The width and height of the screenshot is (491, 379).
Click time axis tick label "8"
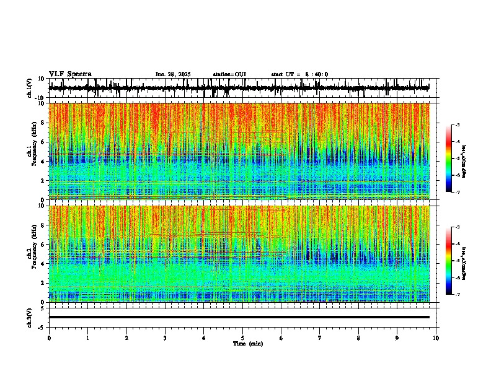pos(358,338)
